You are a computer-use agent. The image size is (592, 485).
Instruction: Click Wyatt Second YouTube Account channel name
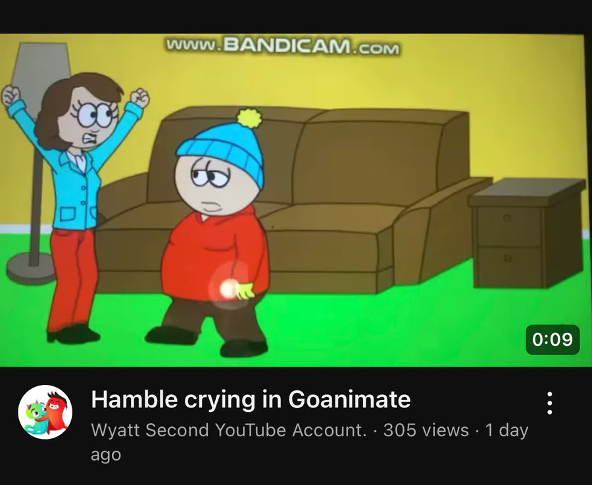click(229, 430)
